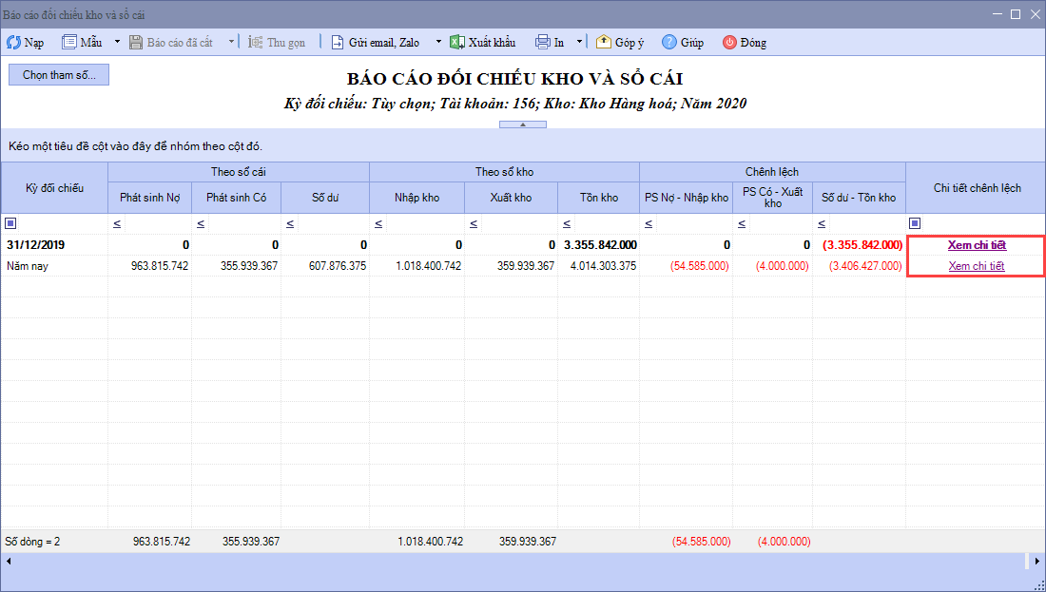Expand the Gửi email, Zalo dropdown arrow
Image resolution: width=1046 pixels, height=592 pixels.
(438, 43)
